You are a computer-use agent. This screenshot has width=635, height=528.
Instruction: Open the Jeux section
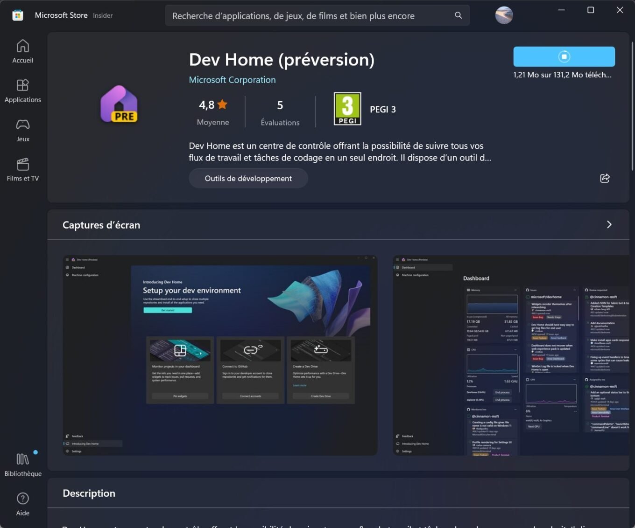coord(22,130)
